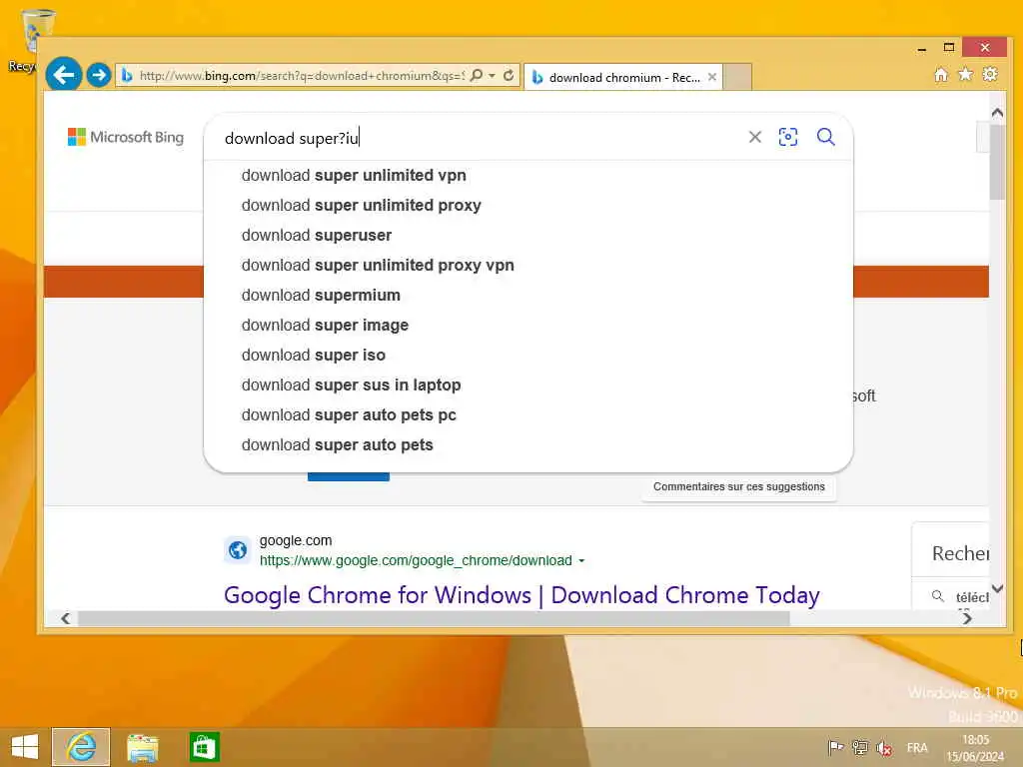Click the FRA language indicator
This screenshot has height=767, width=1023.
pyautogui.click(x=917, y=748)
